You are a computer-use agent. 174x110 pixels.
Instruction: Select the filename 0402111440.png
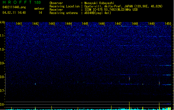(x=14, y=7)
